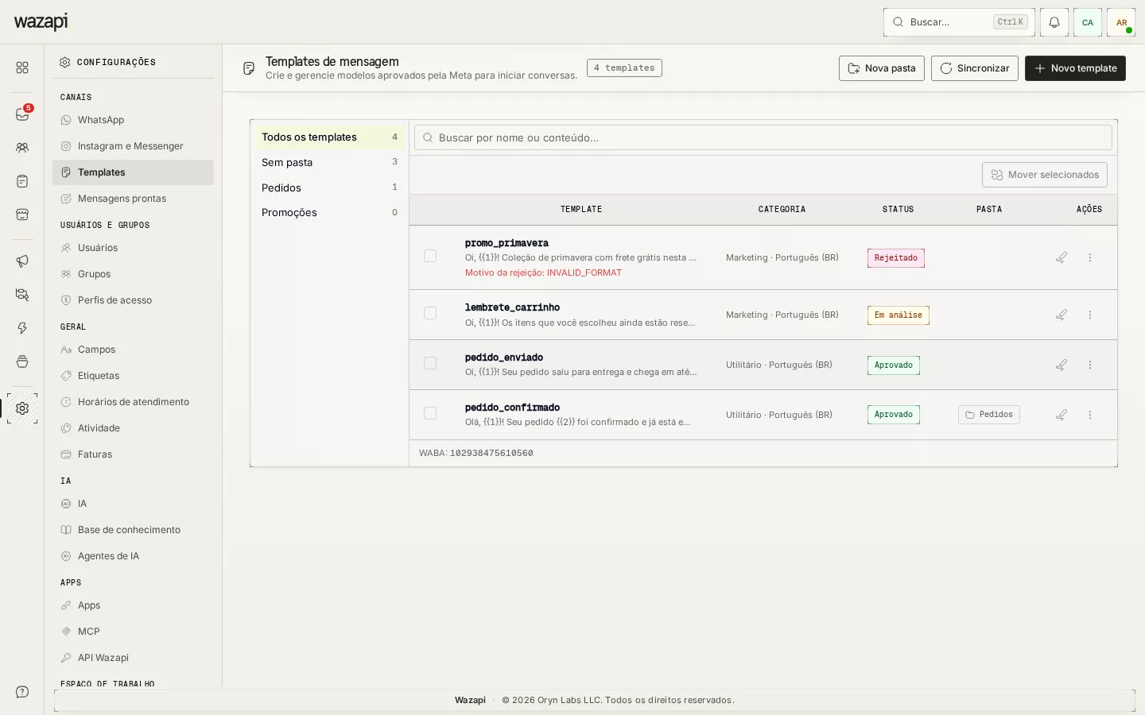Open the notifications bell icon
Screen dimensions: 1145x715
tap(1054, 22)
